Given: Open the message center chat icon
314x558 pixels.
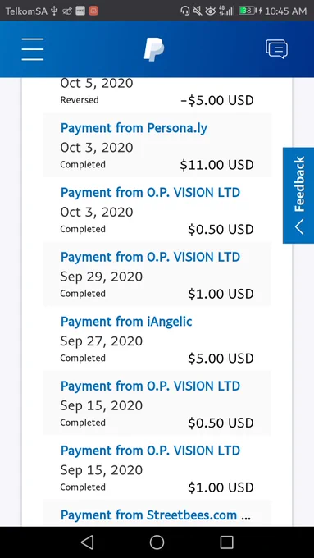Looking at the screenshot, I should (x=276, y=49).
